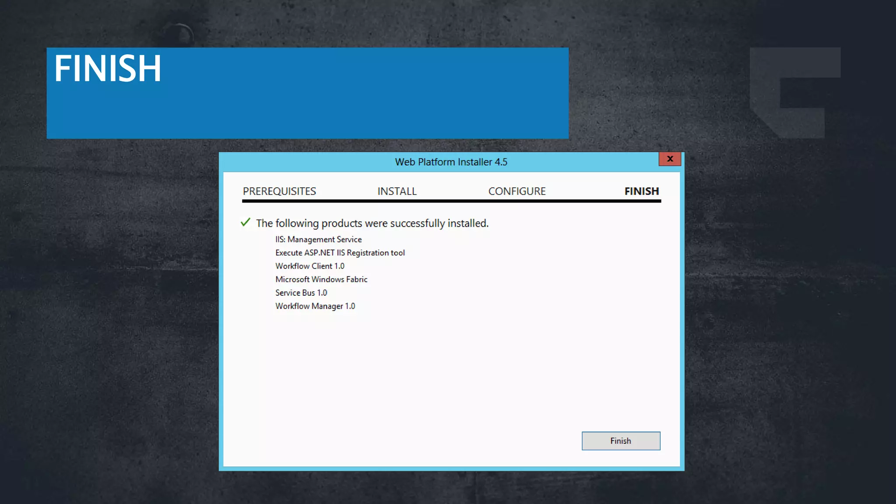This screenshot has width=896, height=504.
Task: Click 'Service Bus 1.0' entry
Action: tap(301, 293)
